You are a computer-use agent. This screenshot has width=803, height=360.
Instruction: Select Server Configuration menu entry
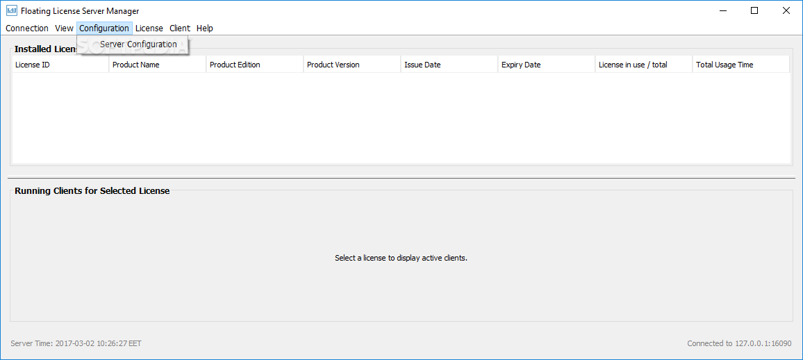pos(138,44)
